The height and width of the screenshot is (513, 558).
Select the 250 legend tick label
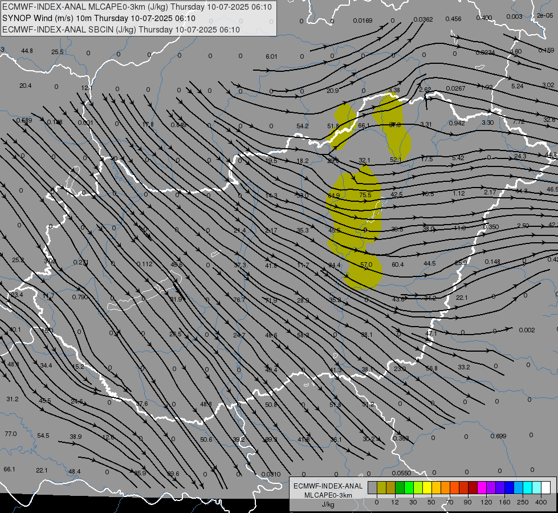(523, 502)
